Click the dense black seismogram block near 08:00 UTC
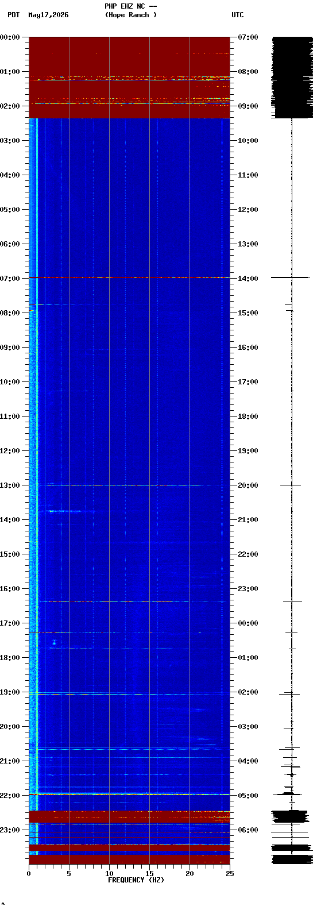The width and height of the screenshot is (317, 910). 291,77
